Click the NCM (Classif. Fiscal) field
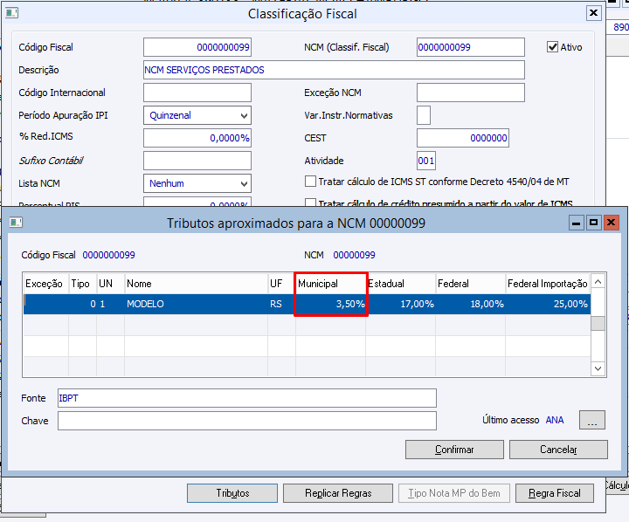Image resolution: width=629 pixels, height=522 pixels. tap(471, 47)
